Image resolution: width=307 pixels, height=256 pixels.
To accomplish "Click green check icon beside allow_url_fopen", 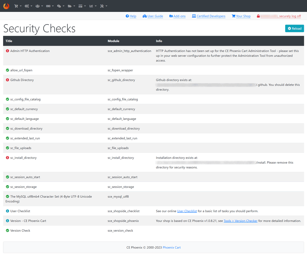I will click(x=7, y=70).
